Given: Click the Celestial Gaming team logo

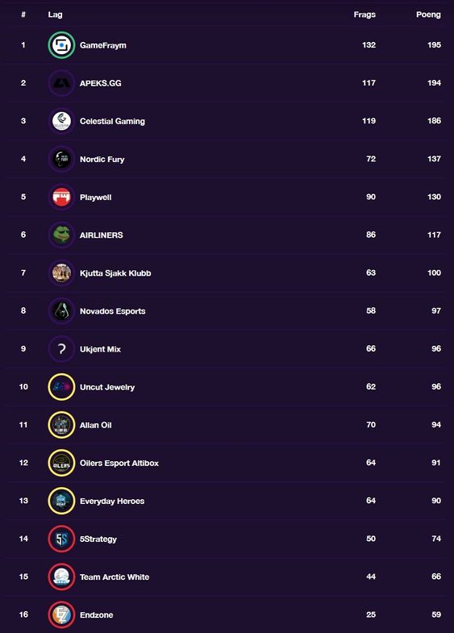Looking at the screenshot, I should click(x=61, y=121).
